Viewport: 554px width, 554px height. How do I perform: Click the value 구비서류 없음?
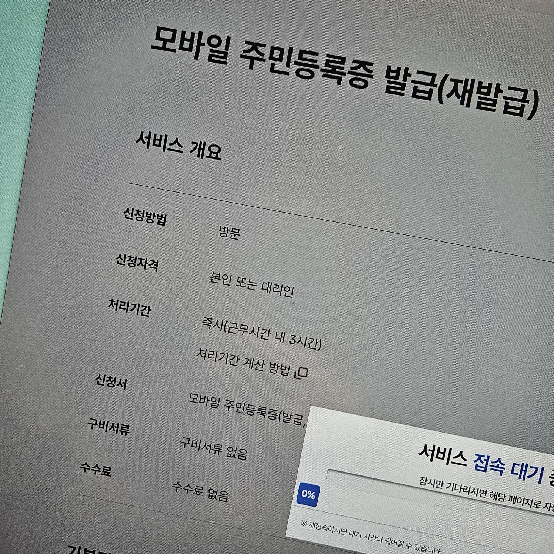click(x=214, y=448)
